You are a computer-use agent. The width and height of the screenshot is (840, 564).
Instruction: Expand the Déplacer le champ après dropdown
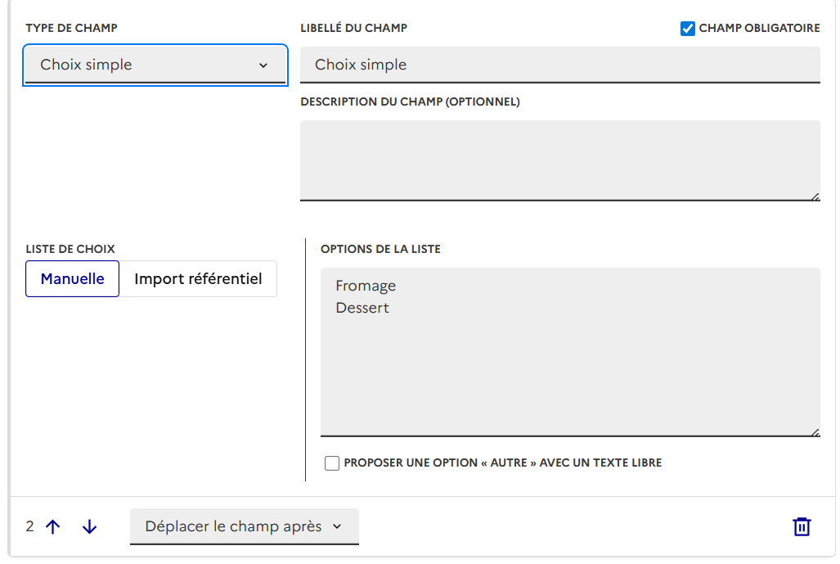[x=244, y=526]
